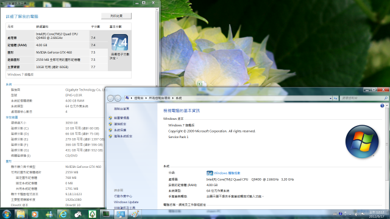Click the Windows logo in System window
390x219 pixels.
pyautogui.click(x=362, y=142)
